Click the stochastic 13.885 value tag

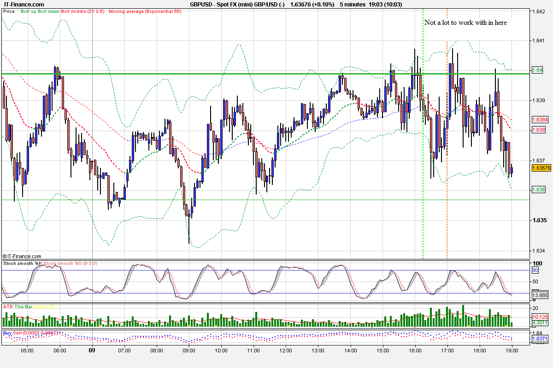[x=540, y=295]
